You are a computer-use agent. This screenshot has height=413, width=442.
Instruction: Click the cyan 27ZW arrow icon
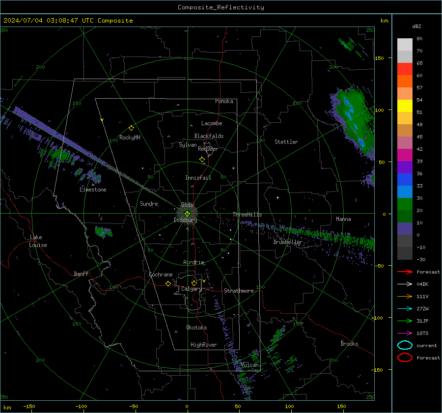[405, 308]
